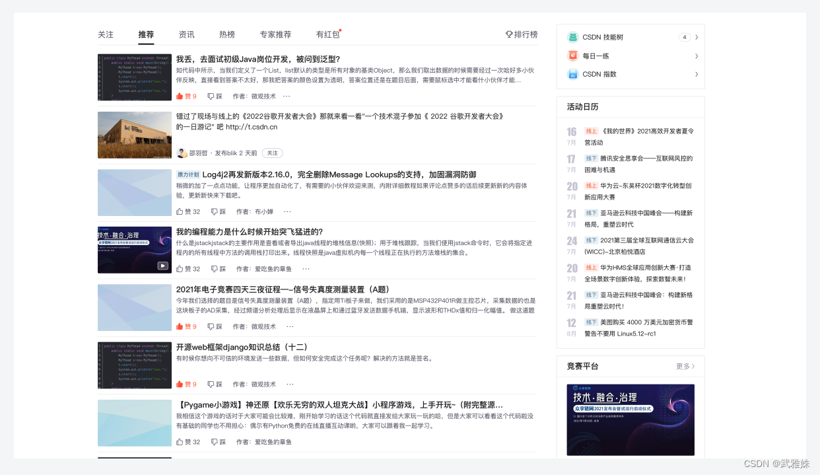Image resolution: width=820 pixels, height=475 pixels.
Task: Expand CSDN 指数 chevron arrow
Action: (x=697, y=74)
